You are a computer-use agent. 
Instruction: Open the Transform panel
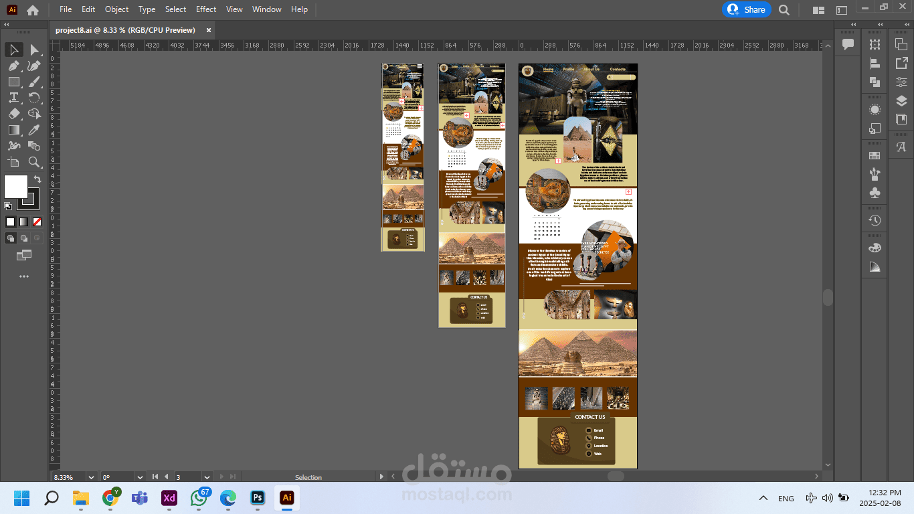pyautogui.click(x=875, y=45)
